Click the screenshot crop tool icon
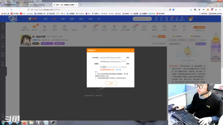223x125 pixels. click(199, 10)
